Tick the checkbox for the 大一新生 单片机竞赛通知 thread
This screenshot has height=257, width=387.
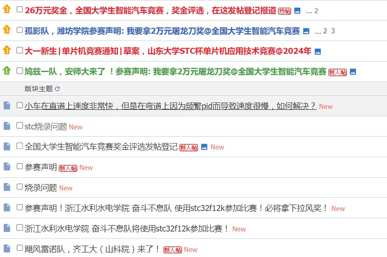(20, 50)
